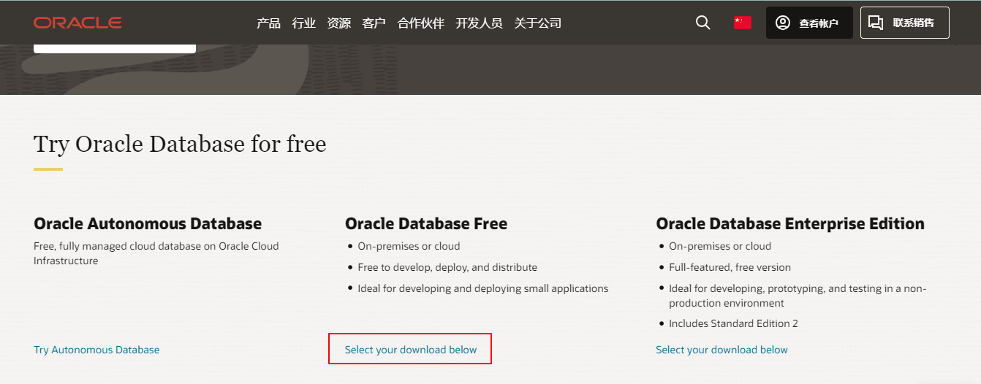Click Select your download below under Database Free

click(411, 350)
